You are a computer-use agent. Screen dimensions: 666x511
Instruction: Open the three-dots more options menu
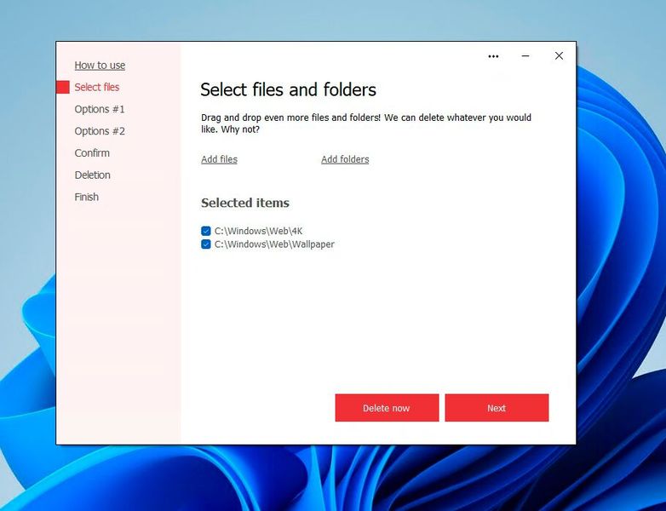pos(493,56)
